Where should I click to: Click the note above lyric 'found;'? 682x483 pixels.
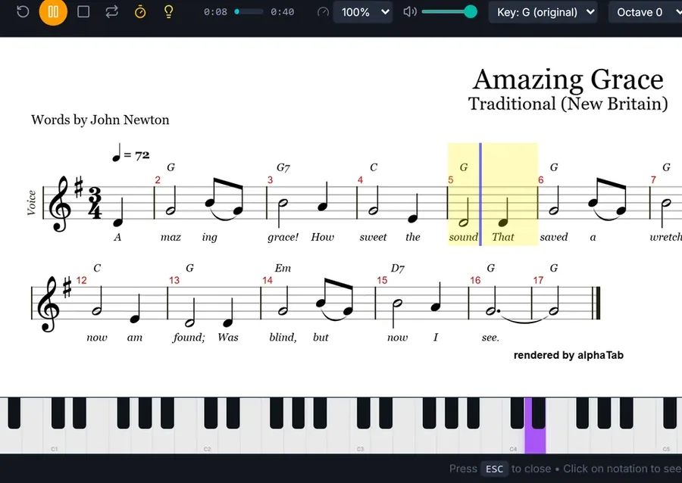click(x=189, y=323)
